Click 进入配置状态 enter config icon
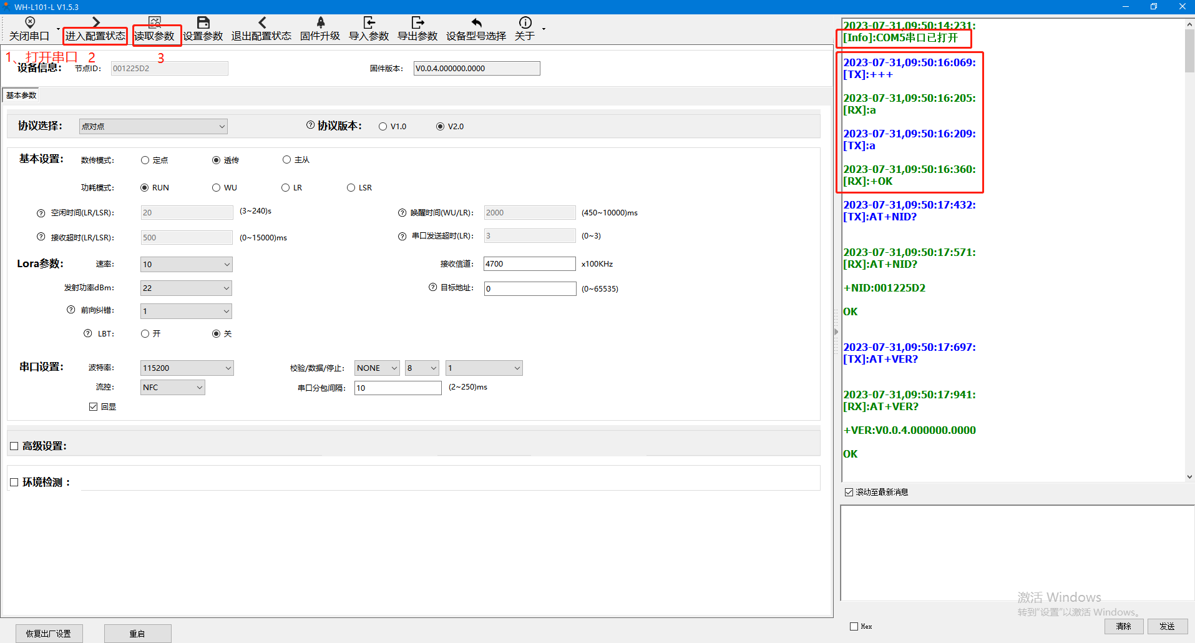1195x643 pixels. (x=95, y=23)
